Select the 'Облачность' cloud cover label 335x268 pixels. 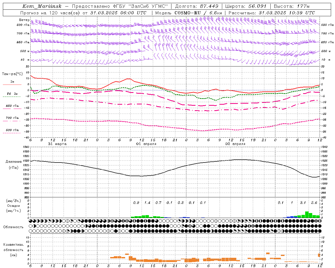[13, 227]
